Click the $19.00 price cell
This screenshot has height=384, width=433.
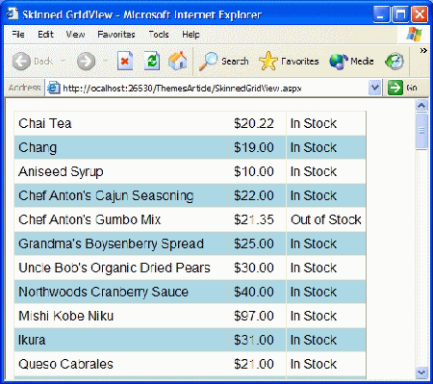pos(258,147)
